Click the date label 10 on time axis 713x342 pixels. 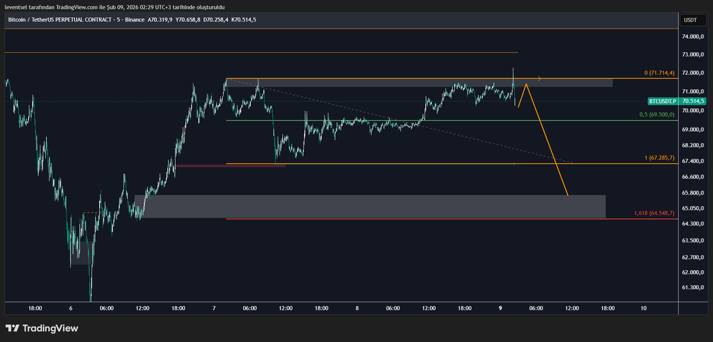click(643, 309)
